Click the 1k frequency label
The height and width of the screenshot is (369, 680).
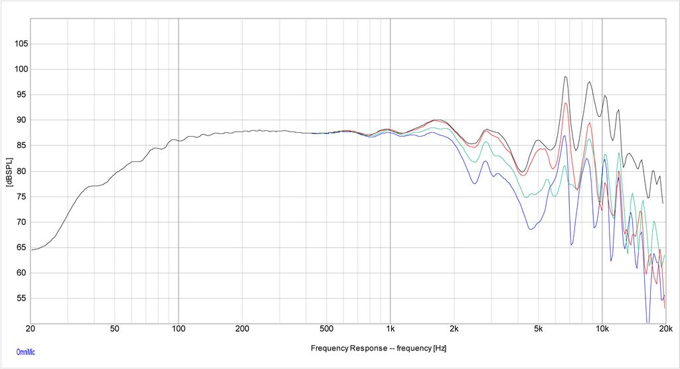tap(390, 329)
